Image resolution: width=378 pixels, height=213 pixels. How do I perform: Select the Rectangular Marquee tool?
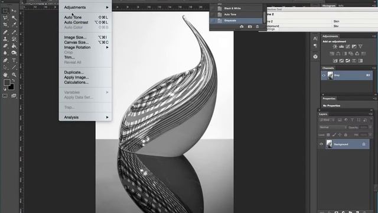(5, 11)
